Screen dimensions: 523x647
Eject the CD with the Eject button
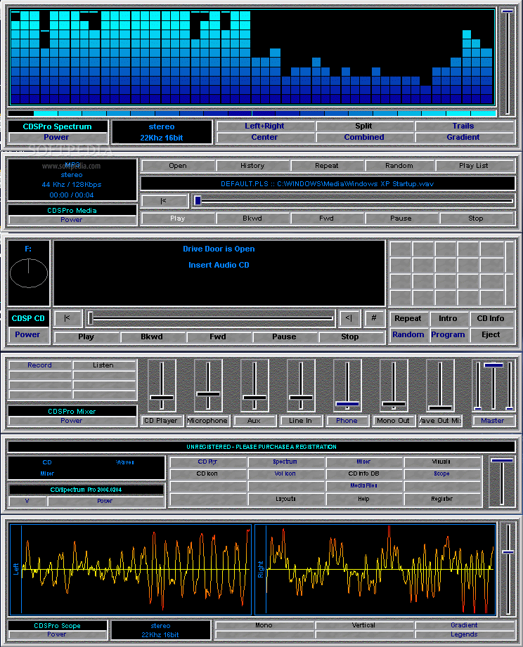pyautogui.click(x=491, y=334)
